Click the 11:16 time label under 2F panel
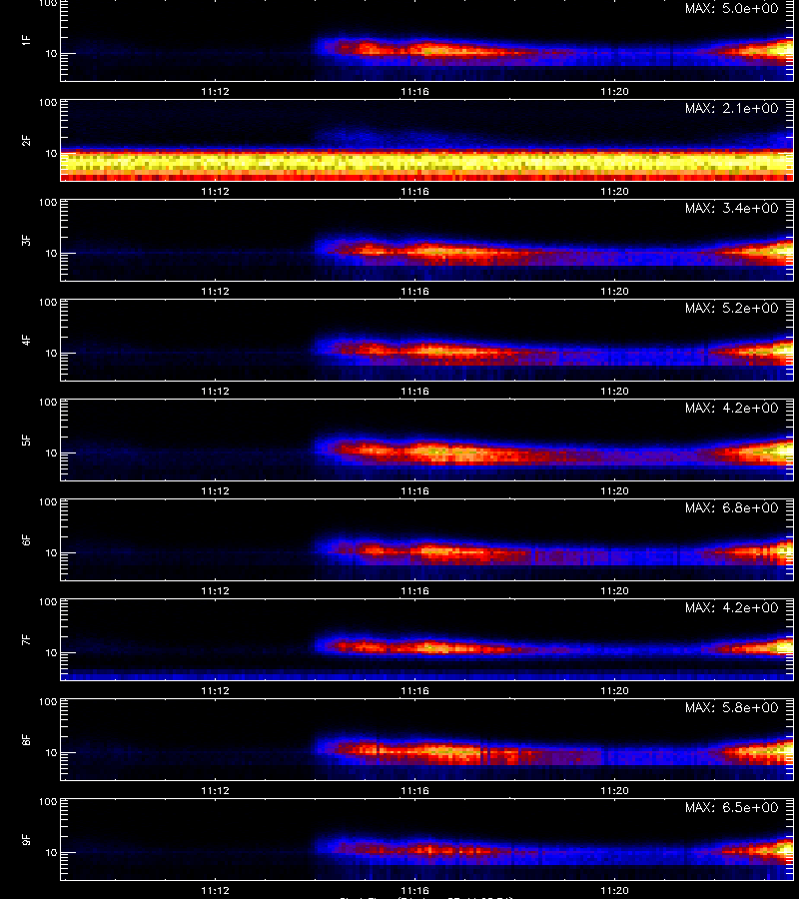Viewport: 799px width, 899px height. pyautogui.click(x=414, y=192)
